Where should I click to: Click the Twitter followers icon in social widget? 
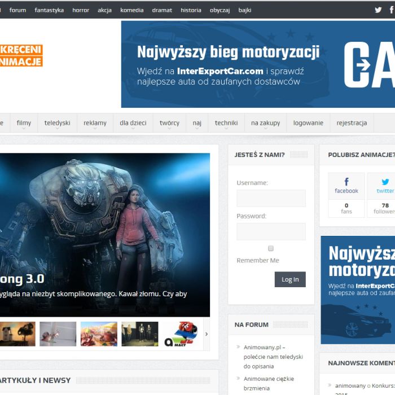[x=385, y=182]
